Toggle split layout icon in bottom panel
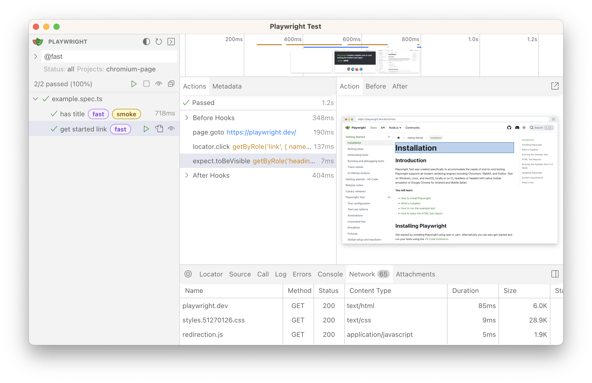Viewport: 592px width, 383px height. (x=555, y=274)
